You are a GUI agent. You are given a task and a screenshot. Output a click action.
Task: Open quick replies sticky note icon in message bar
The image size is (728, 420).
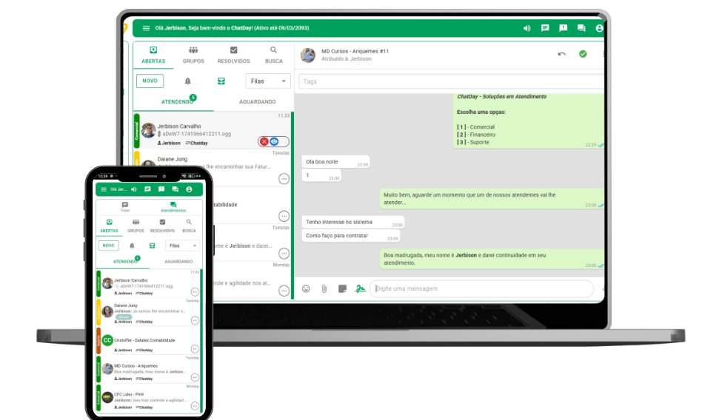click(x=342, y=288)
